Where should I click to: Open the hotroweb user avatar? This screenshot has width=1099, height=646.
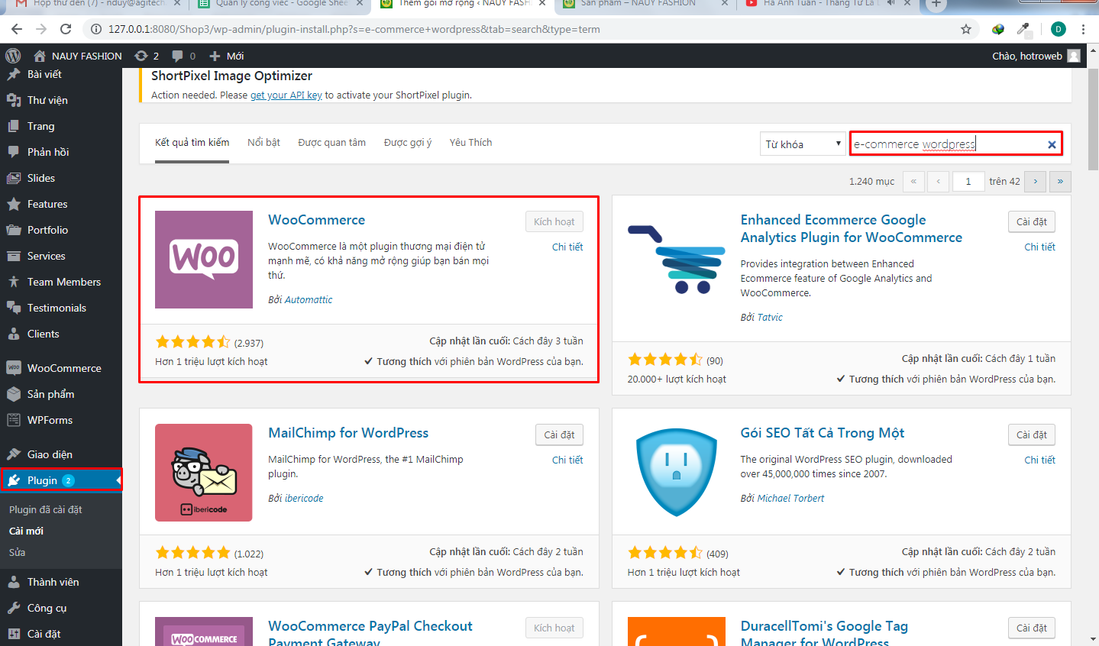[x=1074, y=56]
